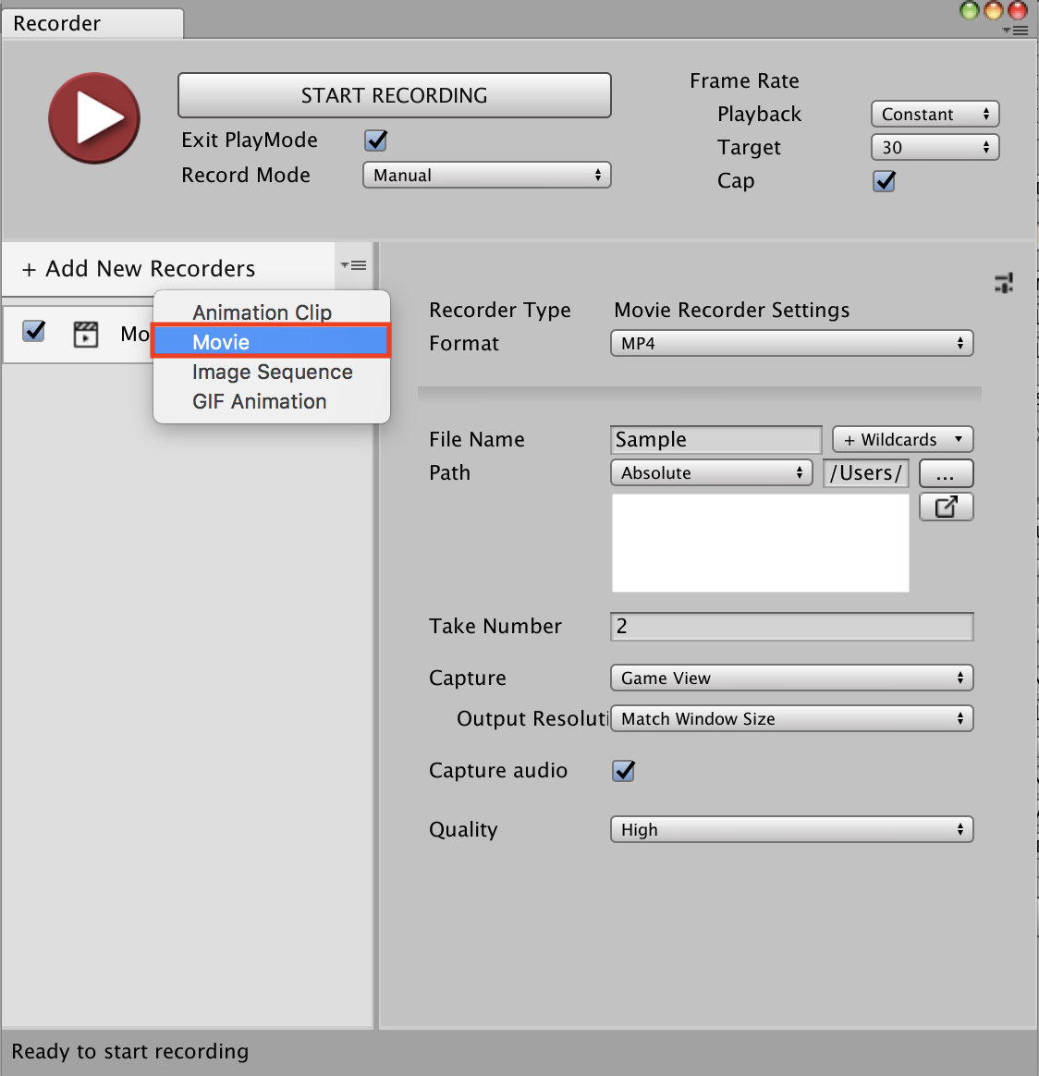
Task: Open the Wildcards dropdown
Action: click(902, 440)
